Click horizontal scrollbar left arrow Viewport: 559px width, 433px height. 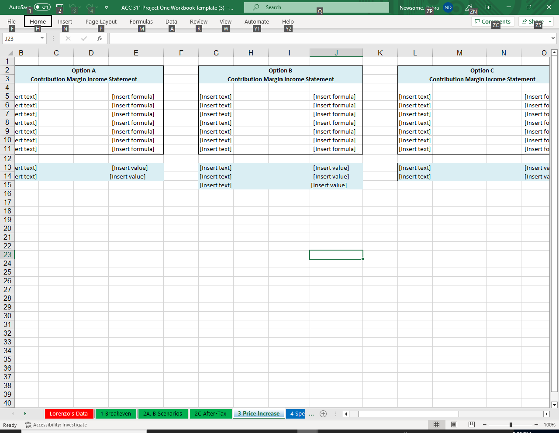(346, 414)
